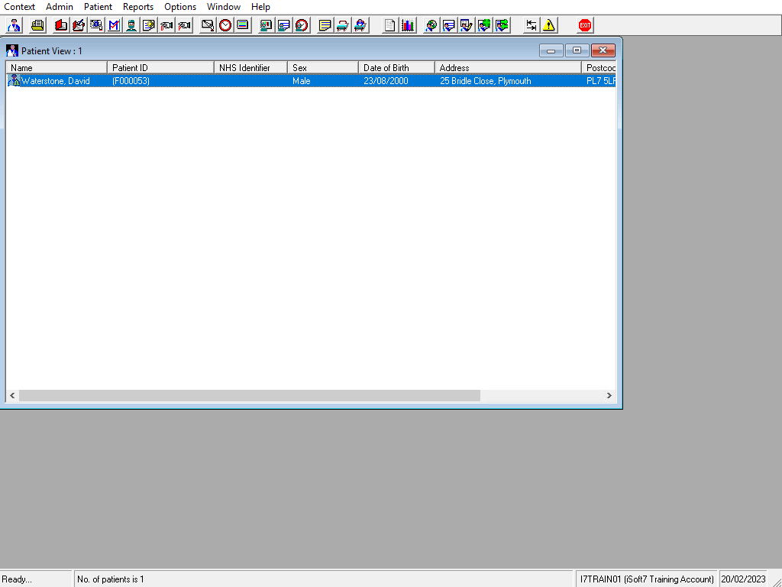Viewport: 782px width, 587px height.
Task: Click the patient in bed icon
Action: [360, 25]
